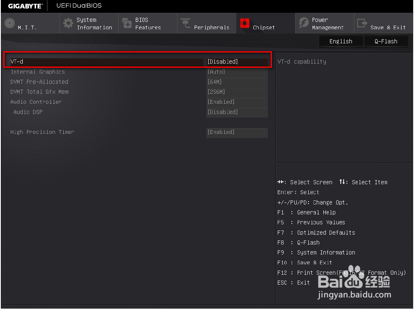Change the Audio DSP Disabled value

pos(237,112)
